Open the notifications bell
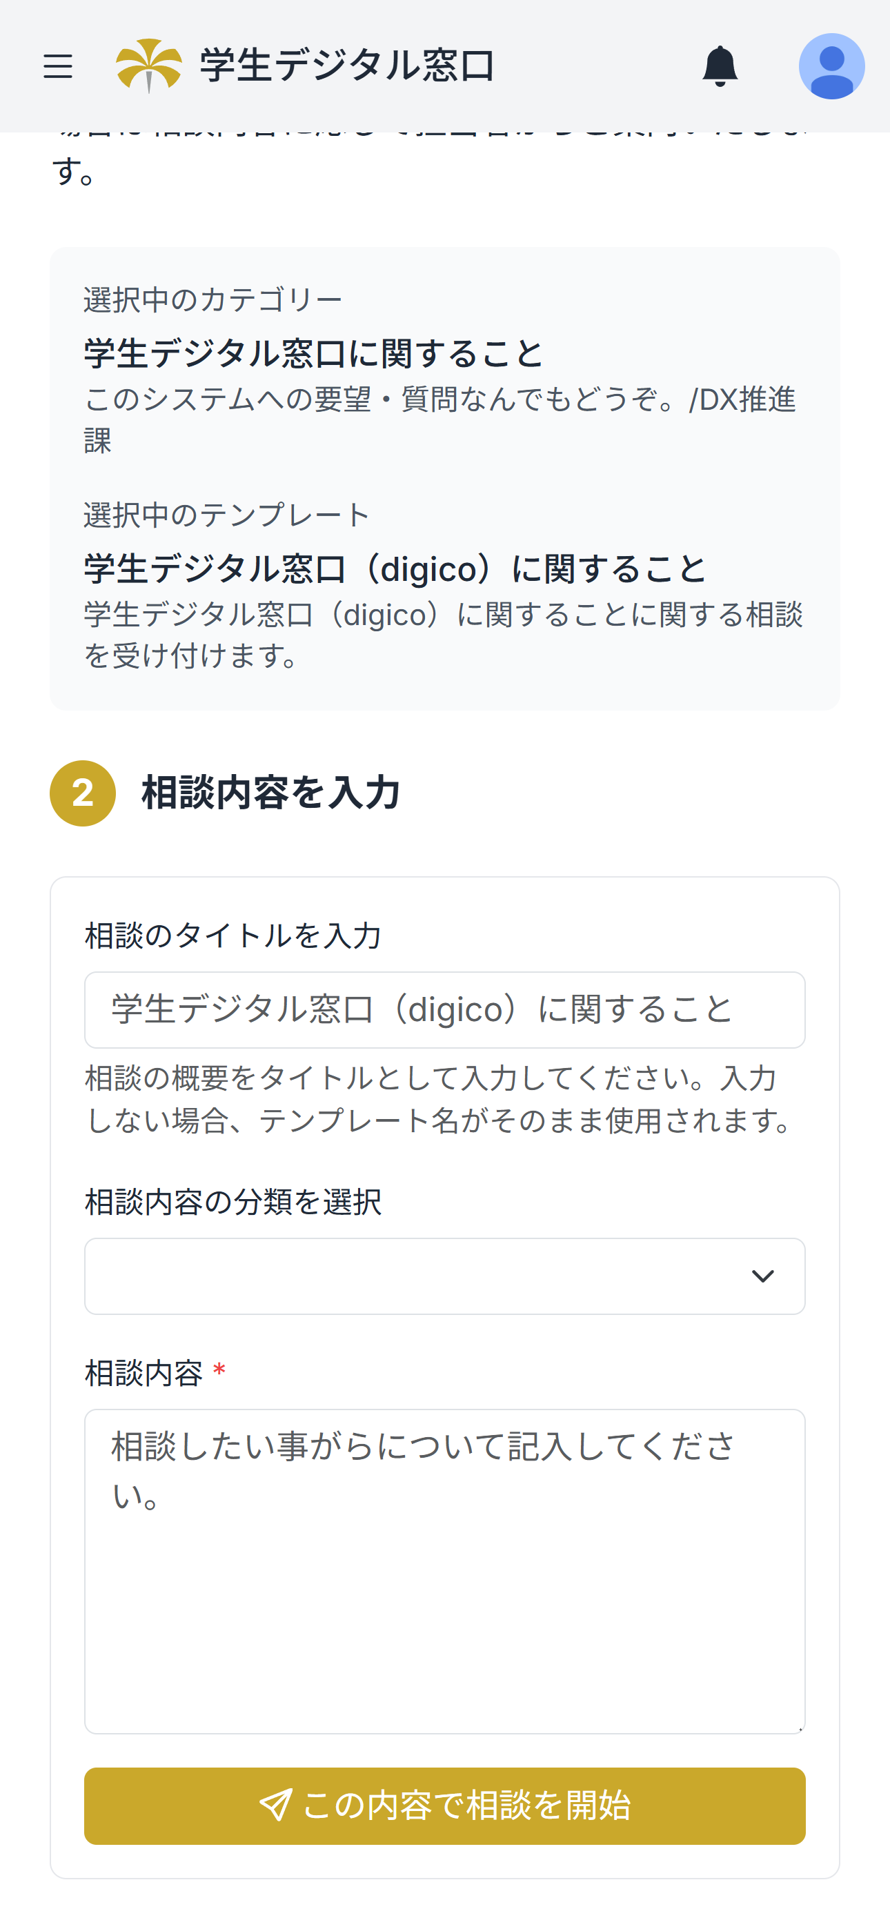The width and height of the screenshot is (890, 1929). 719,66
